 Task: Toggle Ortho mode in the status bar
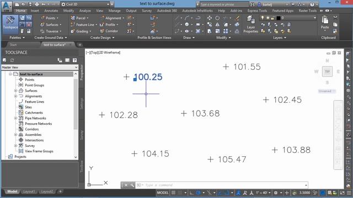[x=191, y=193]
